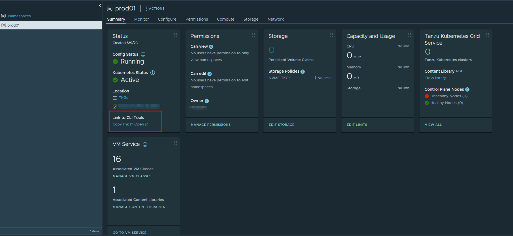The height and width of the screenshot is (236, 513).
Task: Click the Tanzu Kubernetes clusters count
Action: click(428, 52)
